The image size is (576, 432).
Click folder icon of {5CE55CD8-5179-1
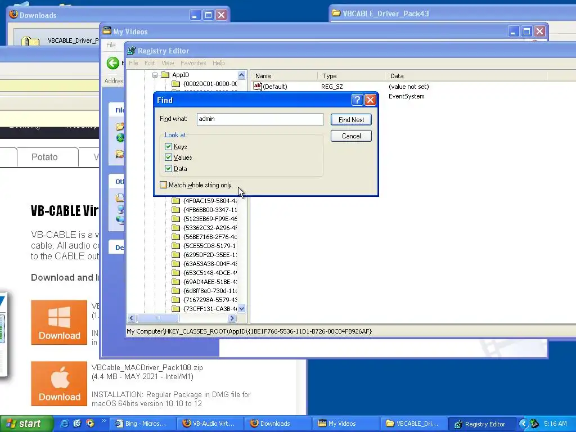coord(176,246)
